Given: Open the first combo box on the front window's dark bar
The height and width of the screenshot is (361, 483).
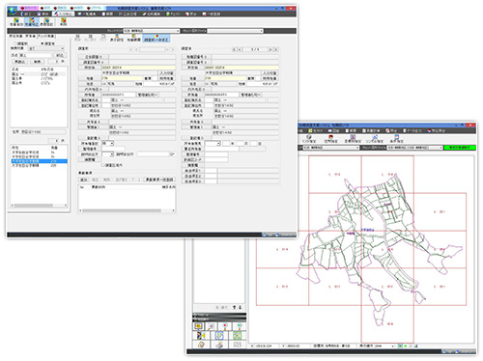Looking at the screenshot, I should click(x=152, y=31).
